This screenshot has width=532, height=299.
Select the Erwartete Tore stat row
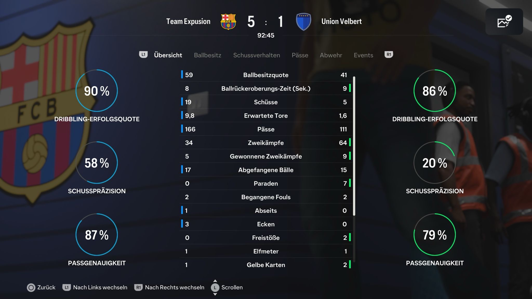tap(266, 115)
